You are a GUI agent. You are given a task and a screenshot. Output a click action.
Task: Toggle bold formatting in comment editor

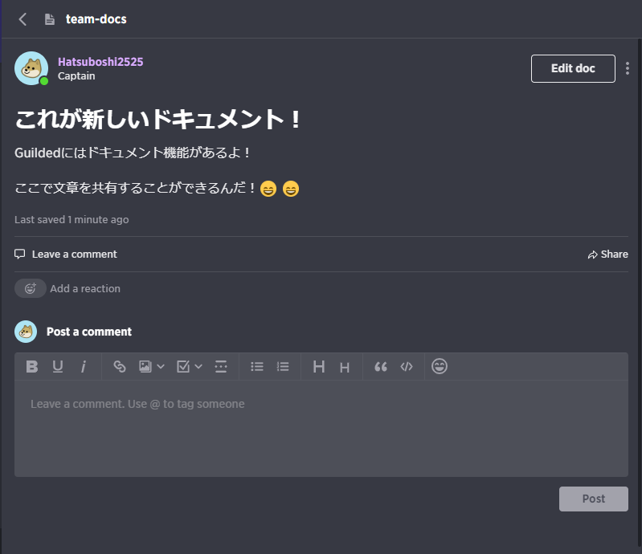(32, 367)
